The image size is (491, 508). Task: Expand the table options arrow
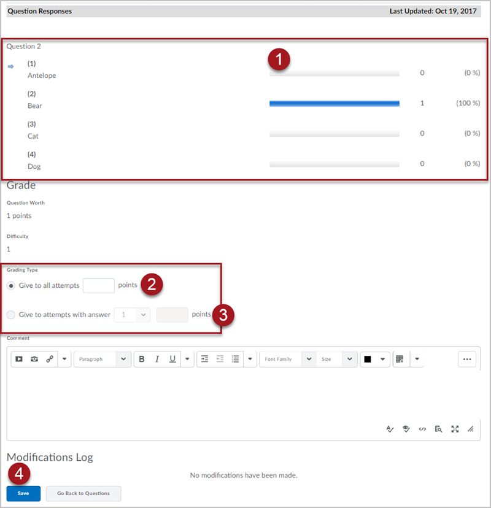[x=417, y=359]
